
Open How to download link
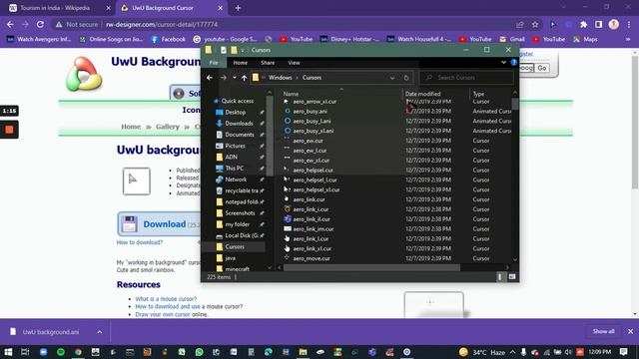tap(140, 242)
